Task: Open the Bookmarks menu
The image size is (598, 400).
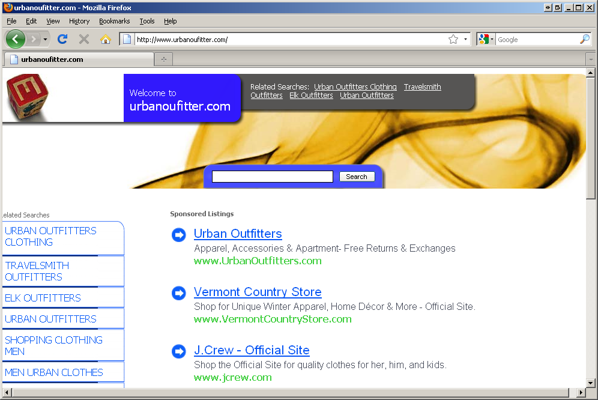Action: tap(115, 21)
